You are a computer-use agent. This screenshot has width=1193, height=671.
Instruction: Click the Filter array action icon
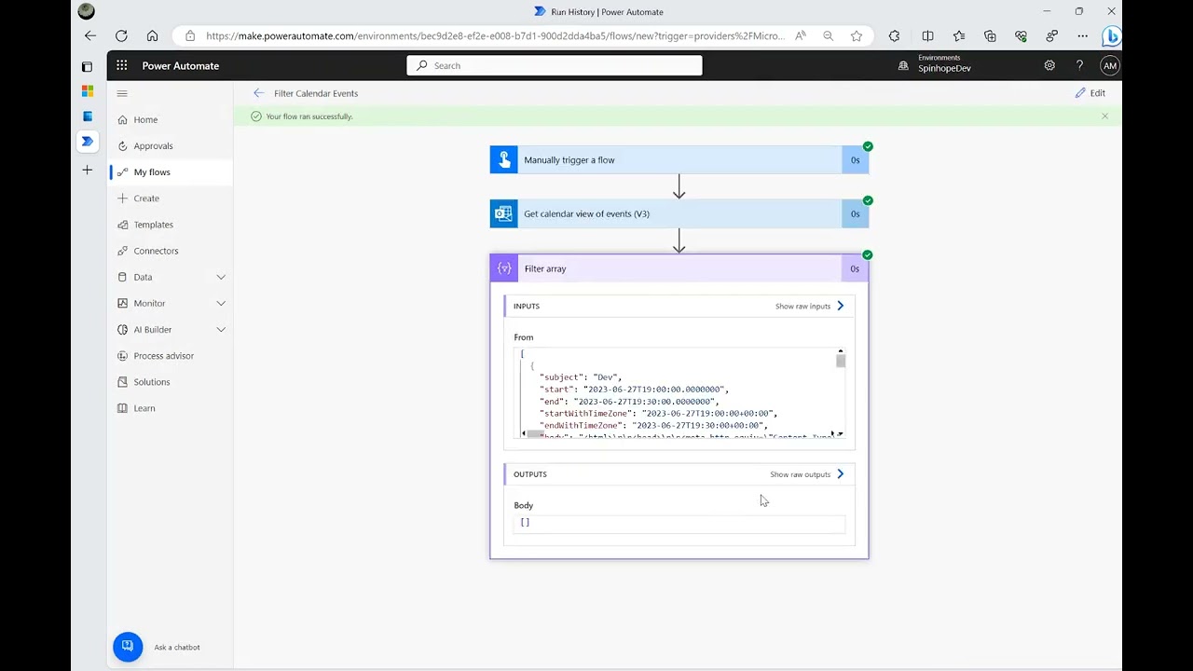(x=504, y=268)
